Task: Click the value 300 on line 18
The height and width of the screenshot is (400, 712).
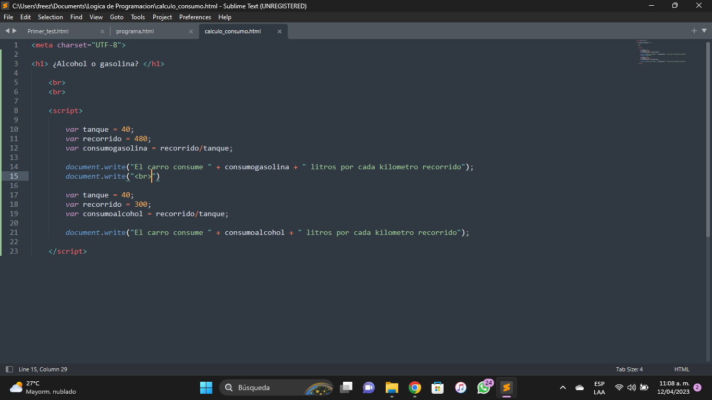Action: coord(141,204)
